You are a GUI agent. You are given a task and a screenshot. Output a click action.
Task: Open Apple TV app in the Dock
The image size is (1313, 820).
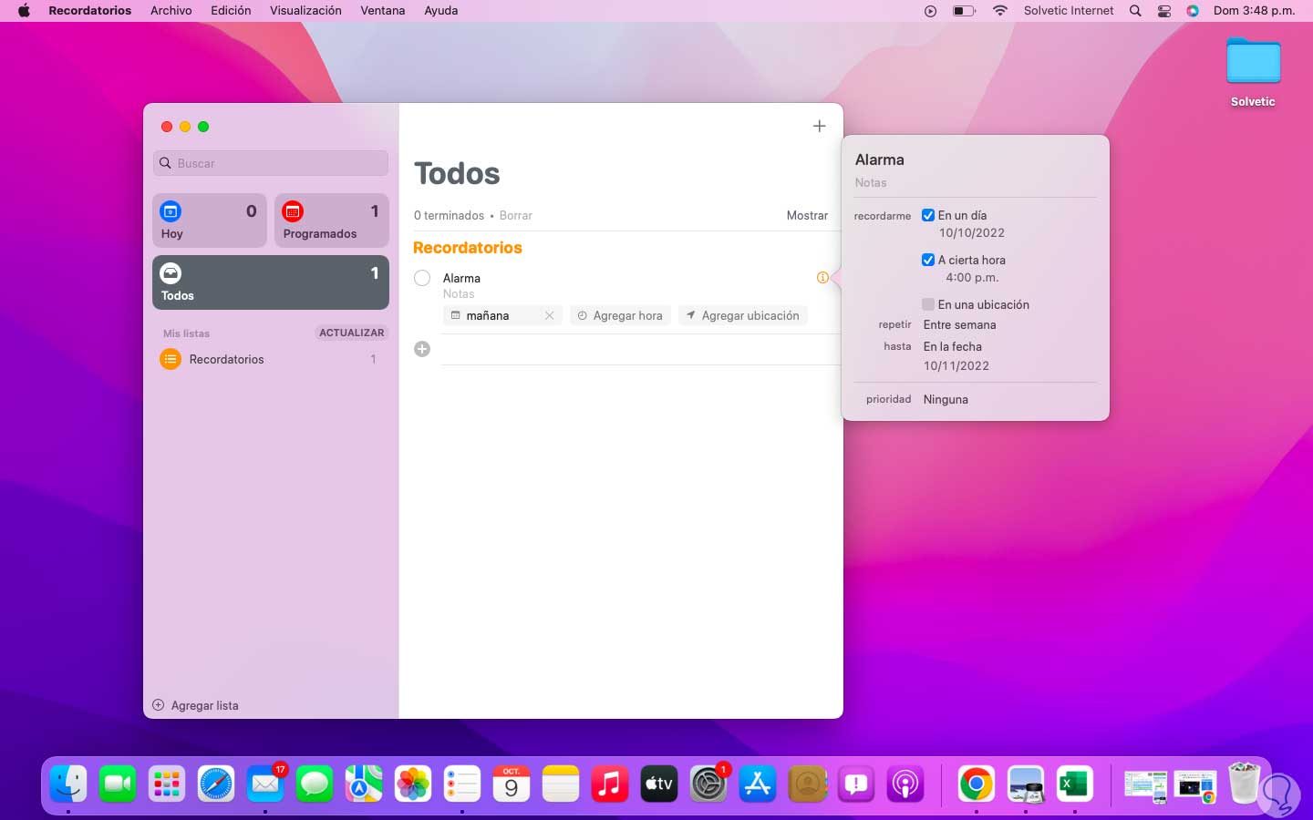pyautogui.click(x=659, y=784)
